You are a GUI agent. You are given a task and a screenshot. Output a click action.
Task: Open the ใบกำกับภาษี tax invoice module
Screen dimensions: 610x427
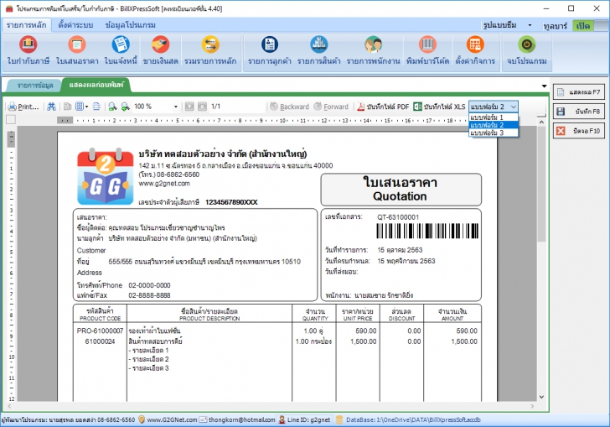click(x=28, y=50)
